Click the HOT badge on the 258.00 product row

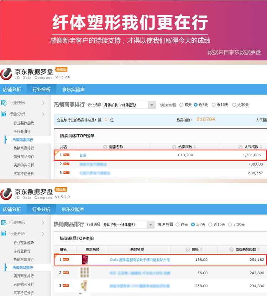pyautogui.click(x=66, y=285)
